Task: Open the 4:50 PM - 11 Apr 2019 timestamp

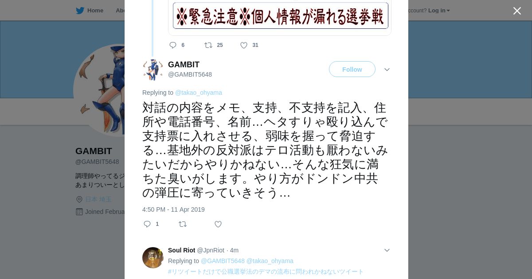Action: pos(173,209)
